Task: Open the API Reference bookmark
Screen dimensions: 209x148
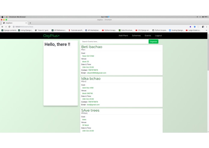Action: pos(59,30)
